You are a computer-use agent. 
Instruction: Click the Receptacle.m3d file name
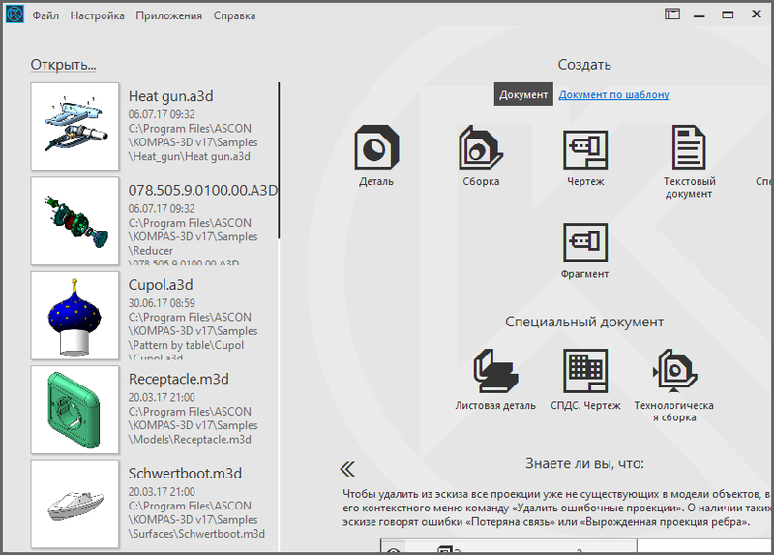click(x=179, y=379)
